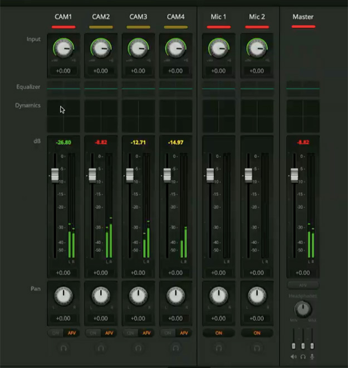Click the CAM3 input gain knob
This screenshot has width=348, height=368.
138,49
